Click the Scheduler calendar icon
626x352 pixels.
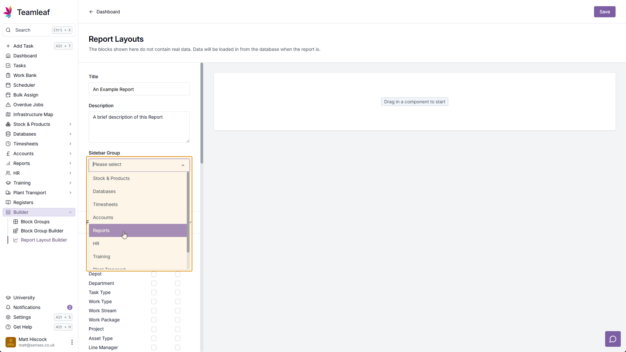[8, 85]
